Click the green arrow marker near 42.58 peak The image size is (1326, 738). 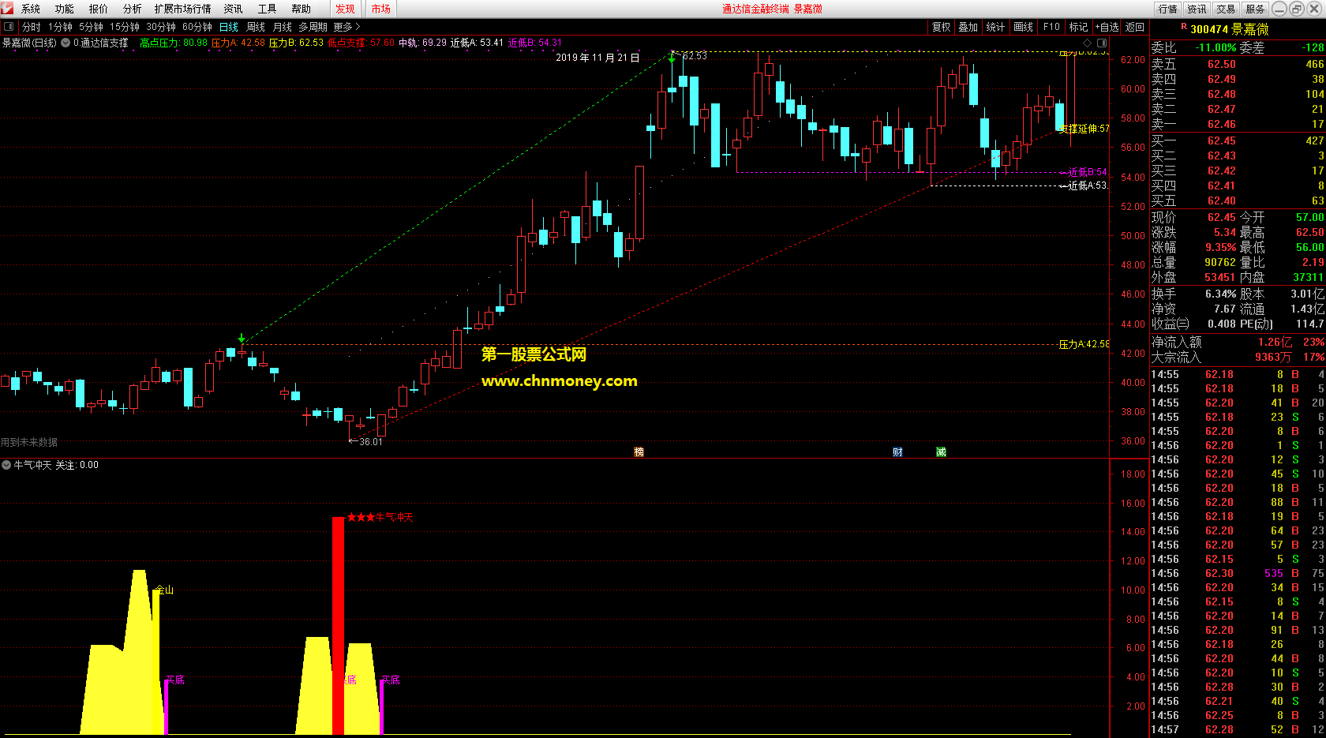(242, 338)
